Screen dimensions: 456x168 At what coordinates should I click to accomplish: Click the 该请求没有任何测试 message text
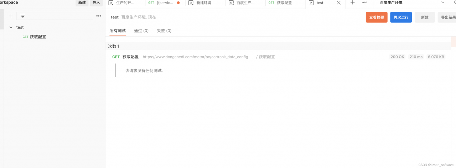click(x=144, y=70)
